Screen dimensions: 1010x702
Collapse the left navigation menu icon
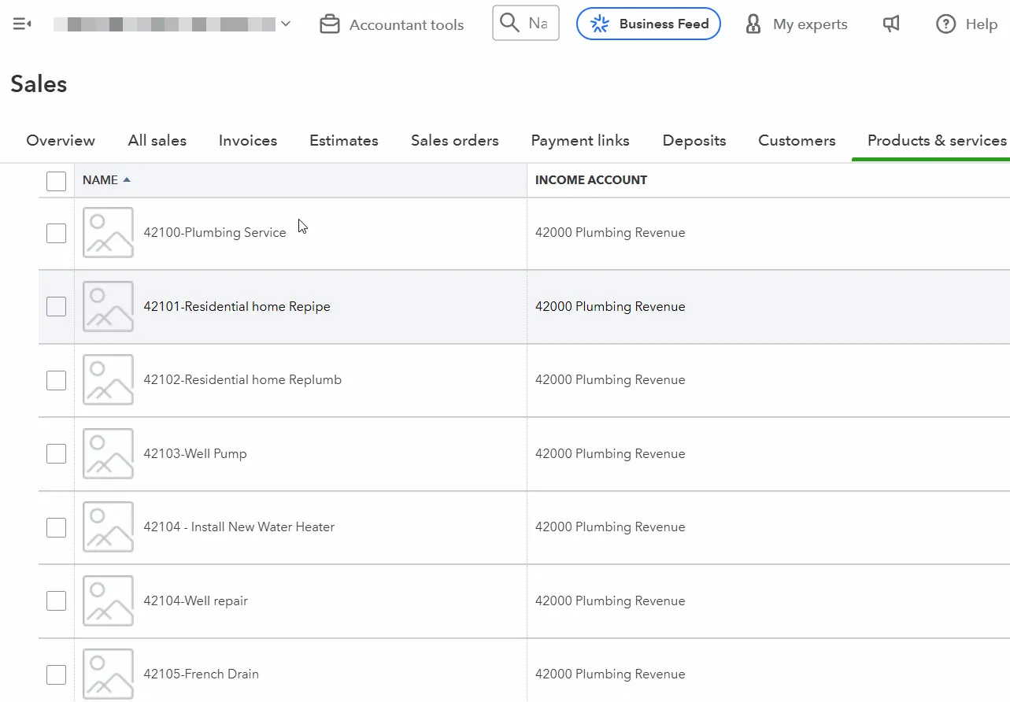[22, 24]
